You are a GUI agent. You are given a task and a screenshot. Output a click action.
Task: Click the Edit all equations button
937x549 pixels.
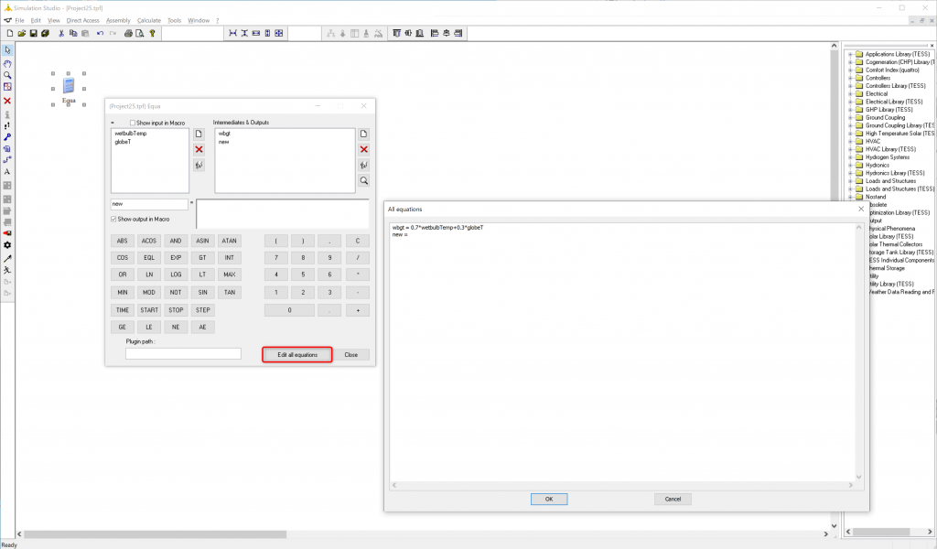click(x=296, y=355)
